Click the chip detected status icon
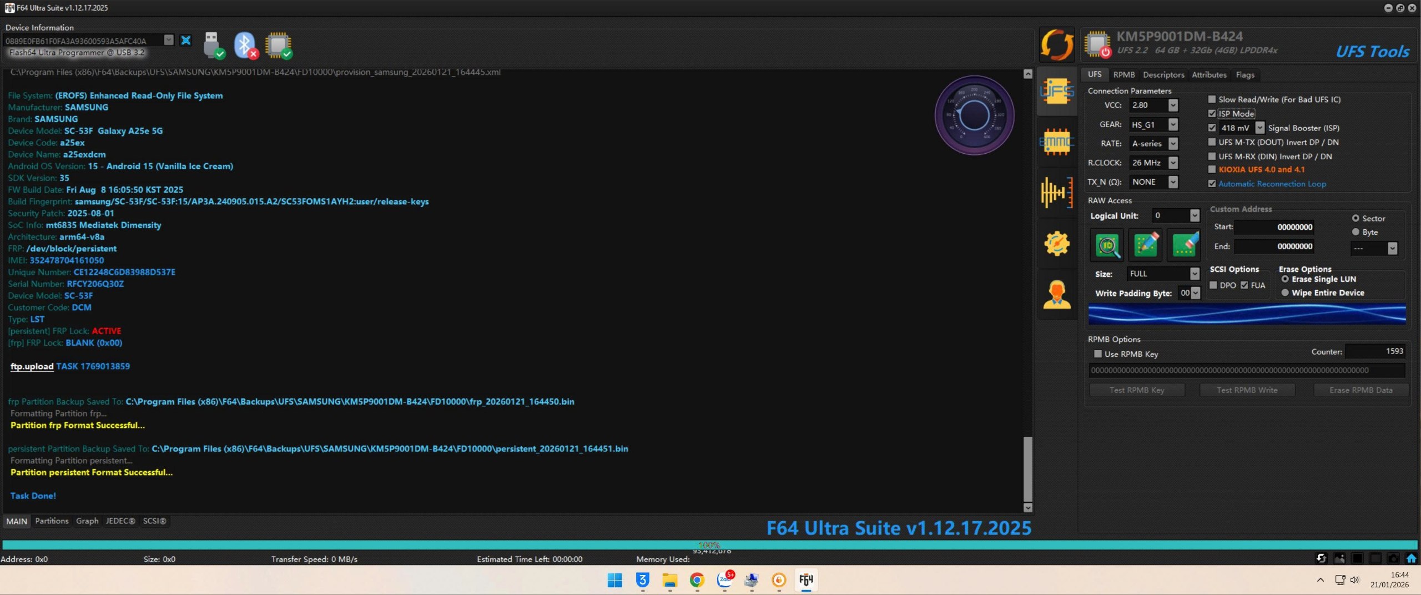The width and height of the screenshot is (1421, 595). (x=278, y=46)
